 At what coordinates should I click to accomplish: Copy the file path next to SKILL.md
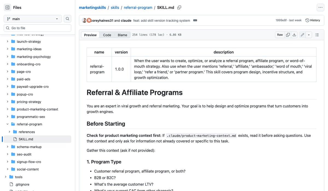(x=179, y=7)
